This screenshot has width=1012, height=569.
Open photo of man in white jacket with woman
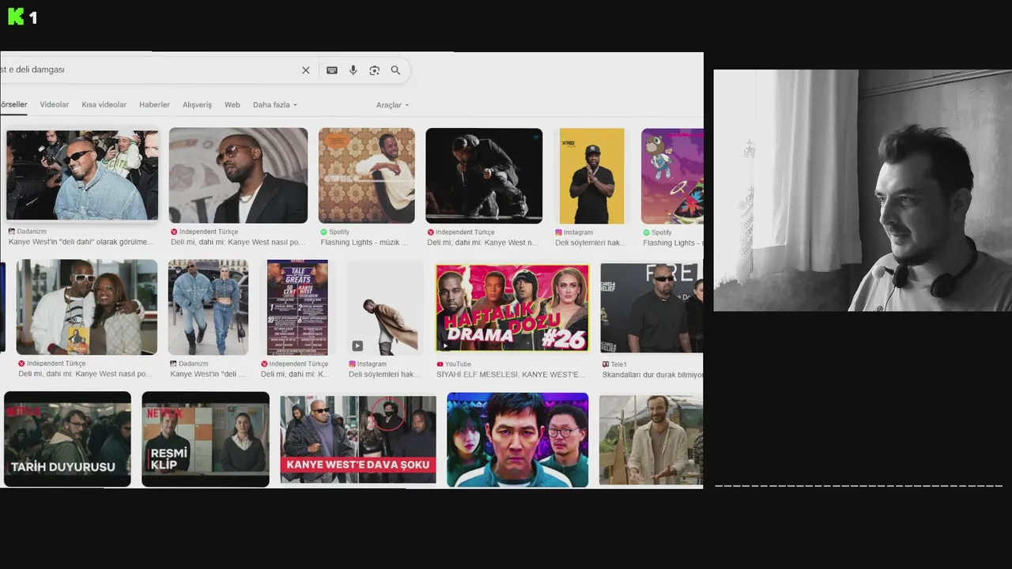click(x=86, y=307)
